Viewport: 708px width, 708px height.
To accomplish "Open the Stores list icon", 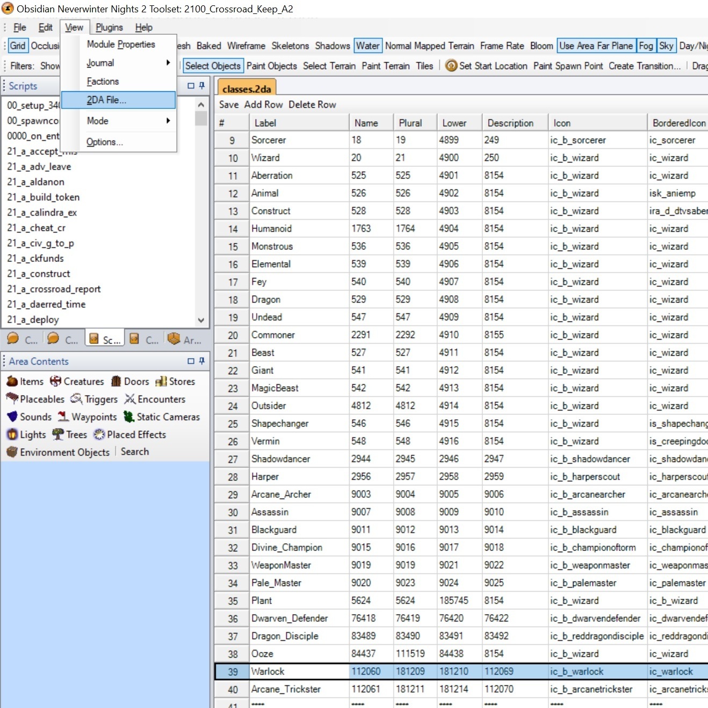I will [x=161, y=382].
